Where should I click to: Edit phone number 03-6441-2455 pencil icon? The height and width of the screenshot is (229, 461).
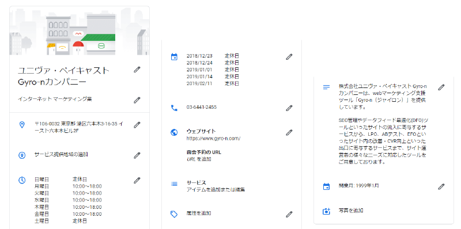289,108
